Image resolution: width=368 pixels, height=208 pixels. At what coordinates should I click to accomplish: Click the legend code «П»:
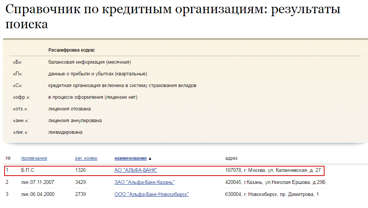click(x=18, y=74)
